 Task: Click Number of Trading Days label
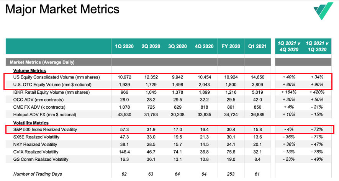click(38, 174)
